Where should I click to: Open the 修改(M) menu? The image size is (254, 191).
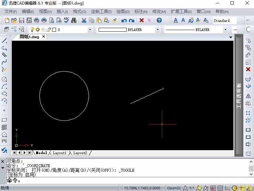pos(159,12)
